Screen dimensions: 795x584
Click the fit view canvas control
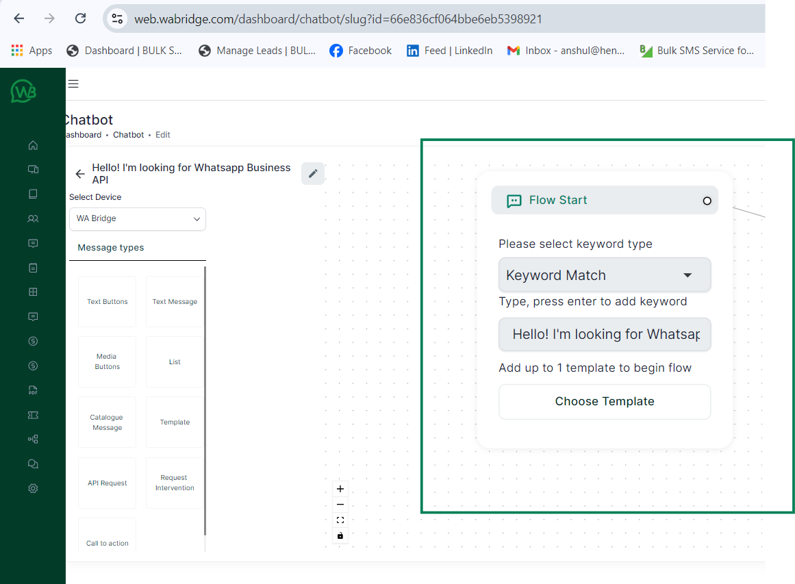340,520
